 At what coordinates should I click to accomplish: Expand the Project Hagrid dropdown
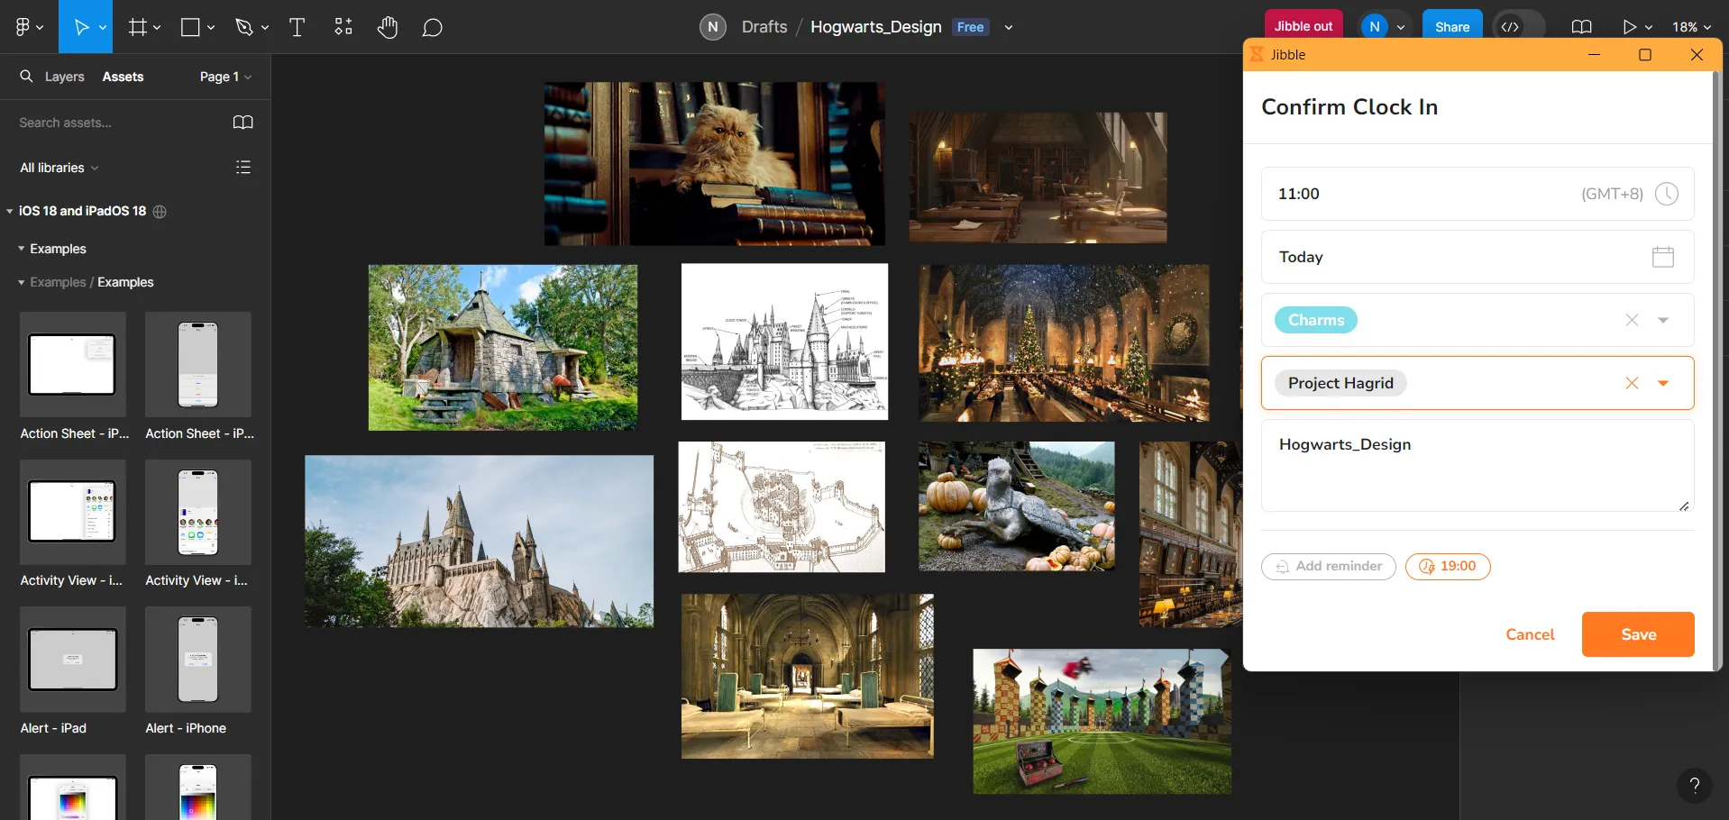(1663, 383)
